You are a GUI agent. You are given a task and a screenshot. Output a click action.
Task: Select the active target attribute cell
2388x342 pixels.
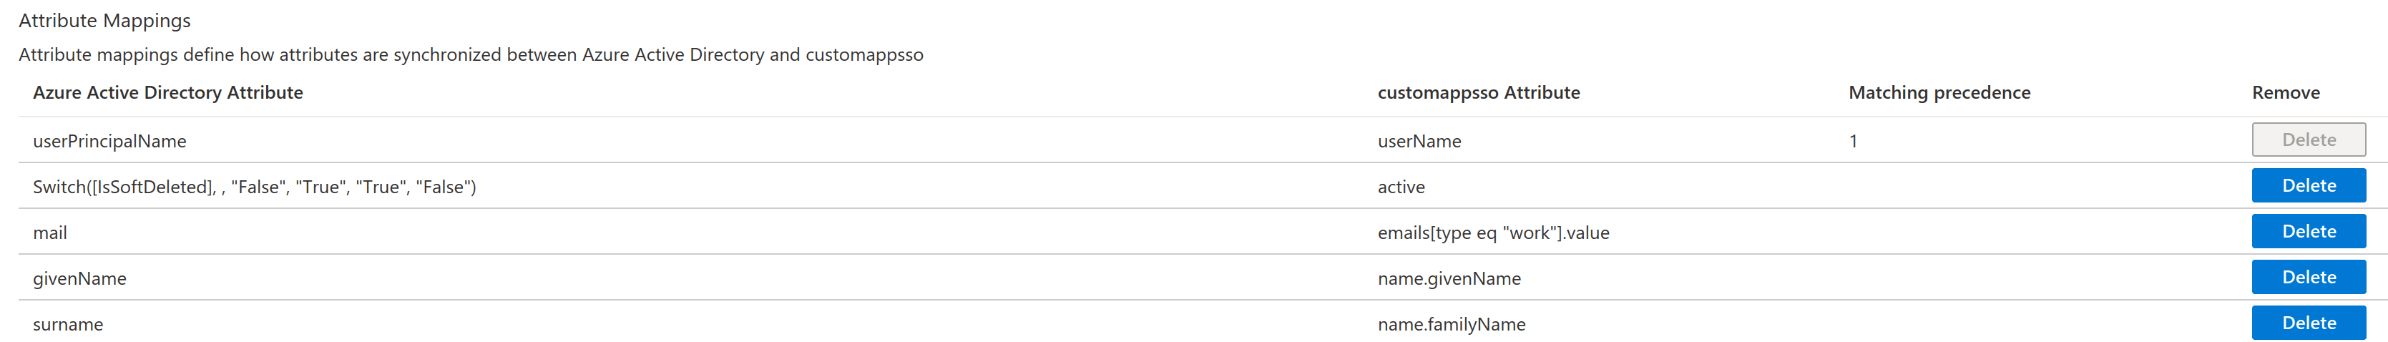pos(1401,187)
